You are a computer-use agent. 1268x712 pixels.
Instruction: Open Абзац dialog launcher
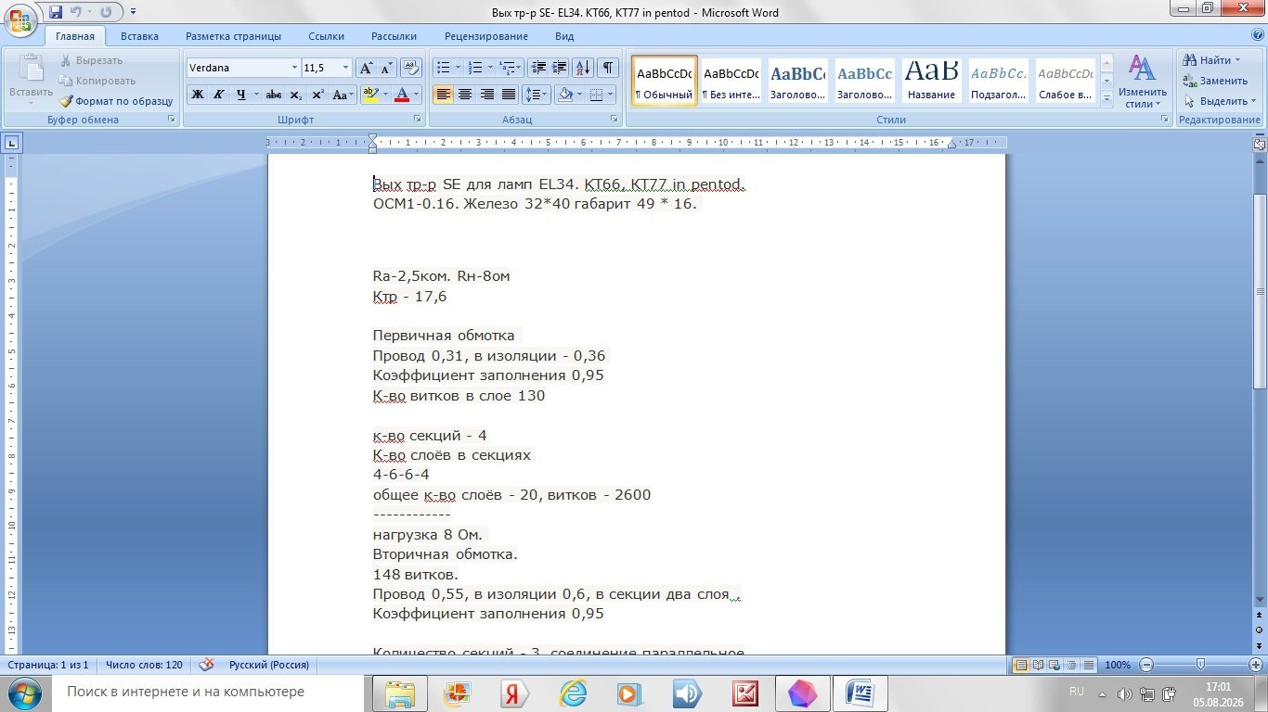click(x=615, y=120)
